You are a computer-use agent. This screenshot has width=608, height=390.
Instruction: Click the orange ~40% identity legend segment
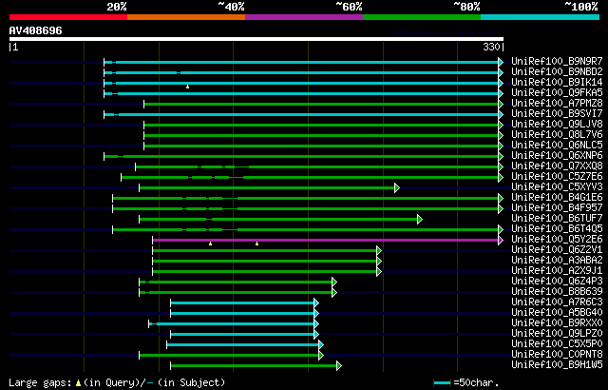tap(186, 17)
